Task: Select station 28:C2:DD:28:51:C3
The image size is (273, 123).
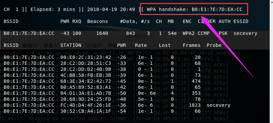Action: pyautogui.click(x=86, y=63)
